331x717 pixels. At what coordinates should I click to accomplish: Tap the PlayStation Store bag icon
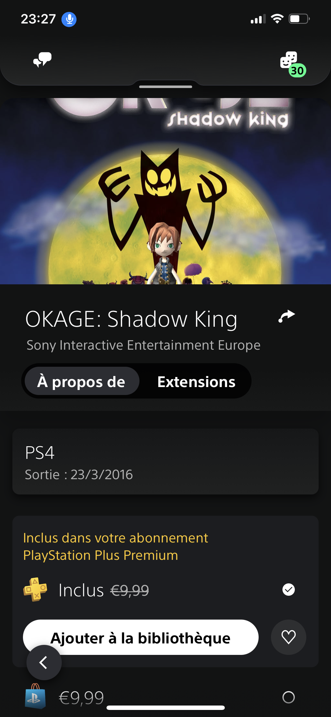click(x=35, y=696)
